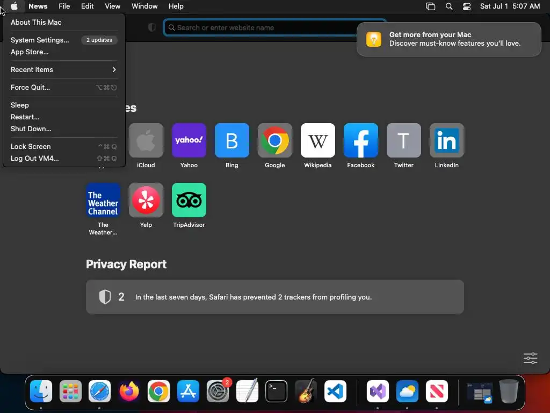Image resolution: width=550 pixels, height=413 pixels.
Task: Select Lock Screen
Action: (x=64, y=146)
